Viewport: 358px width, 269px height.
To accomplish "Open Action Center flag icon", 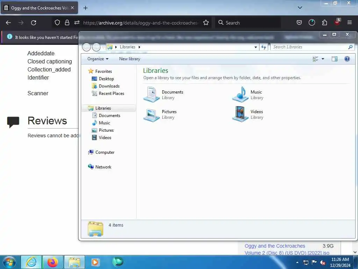I will point(314,262).
